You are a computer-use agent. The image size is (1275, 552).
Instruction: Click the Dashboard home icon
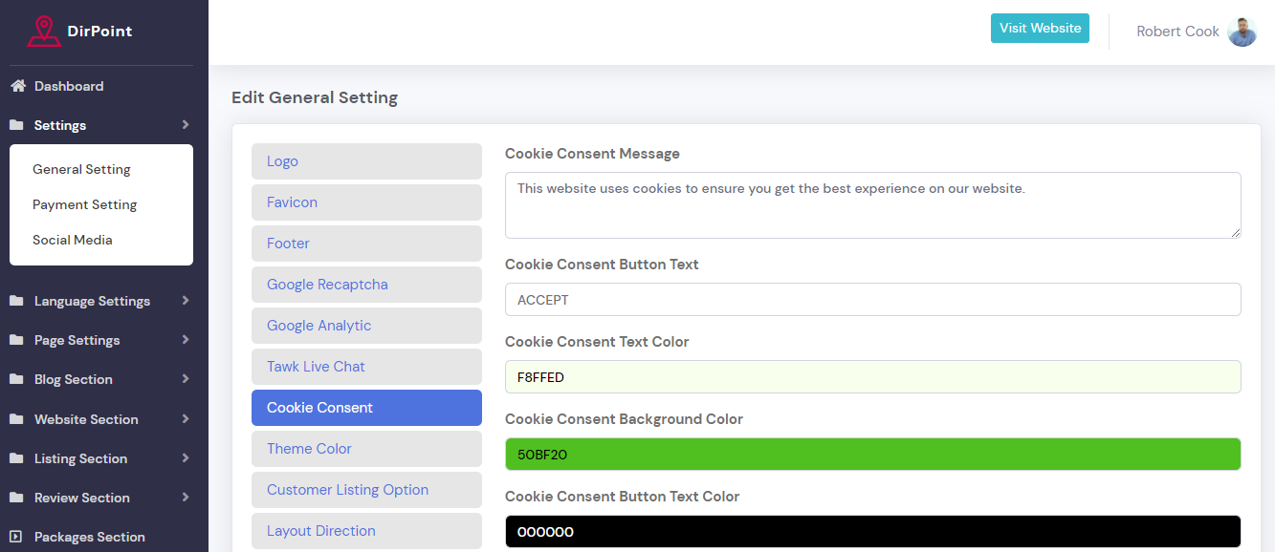pos(17,86)
